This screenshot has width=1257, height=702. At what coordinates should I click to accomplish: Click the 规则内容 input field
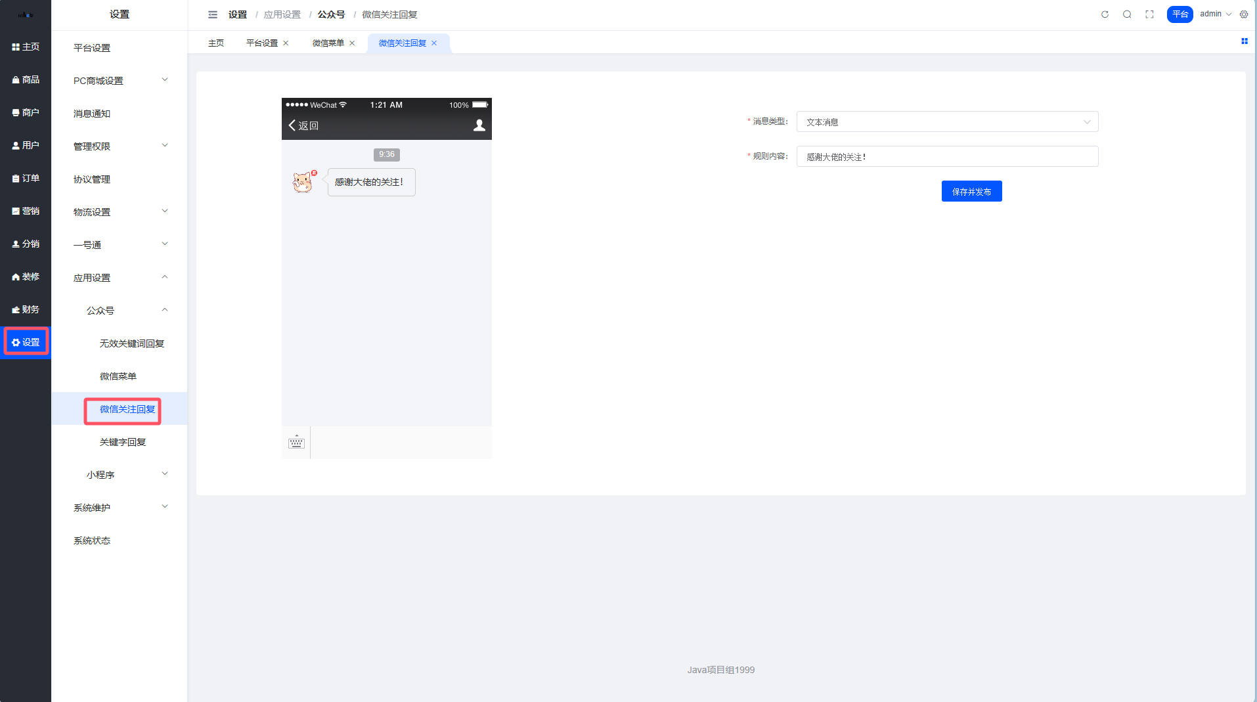[x=946, y=157]
